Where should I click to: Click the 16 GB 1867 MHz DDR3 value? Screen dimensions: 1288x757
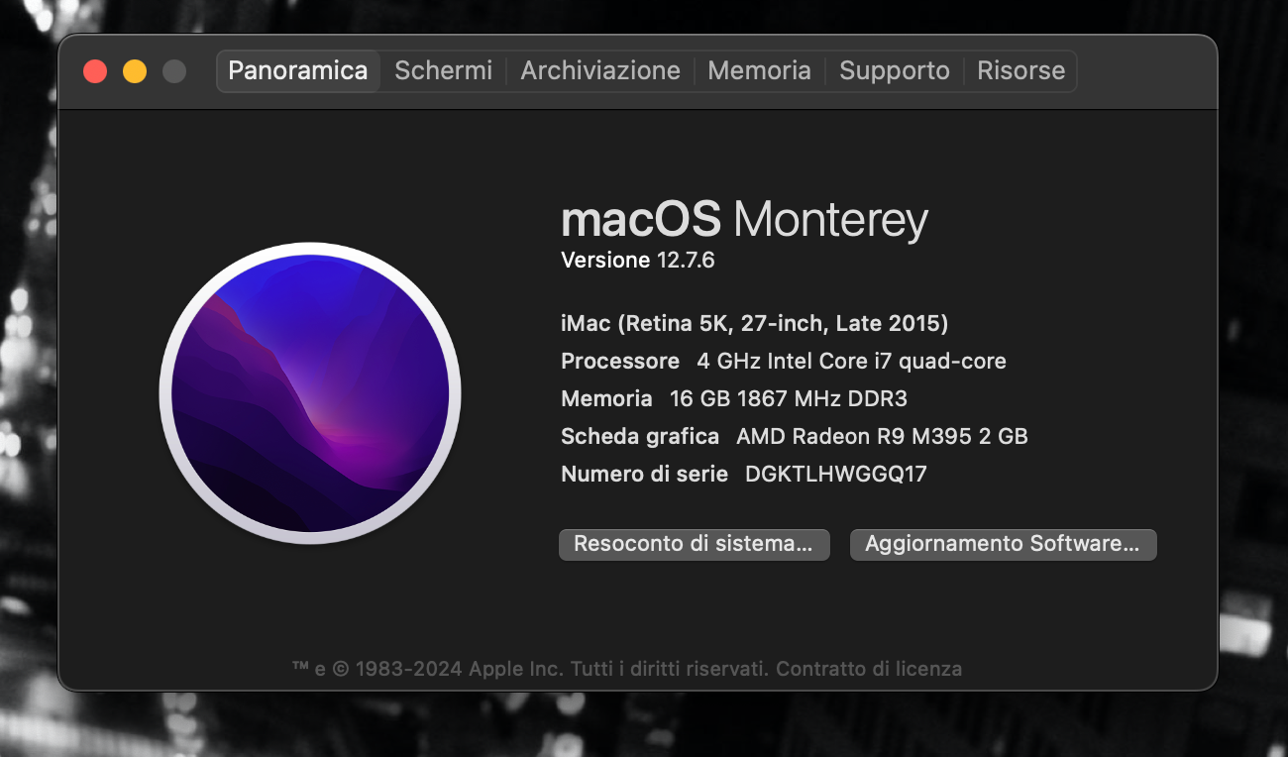click(x=789, y=398)
